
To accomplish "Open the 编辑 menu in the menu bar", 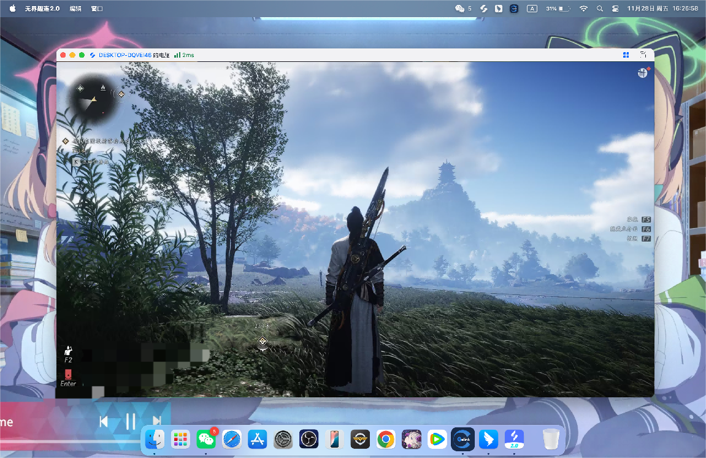I will [x=75, y=9].
